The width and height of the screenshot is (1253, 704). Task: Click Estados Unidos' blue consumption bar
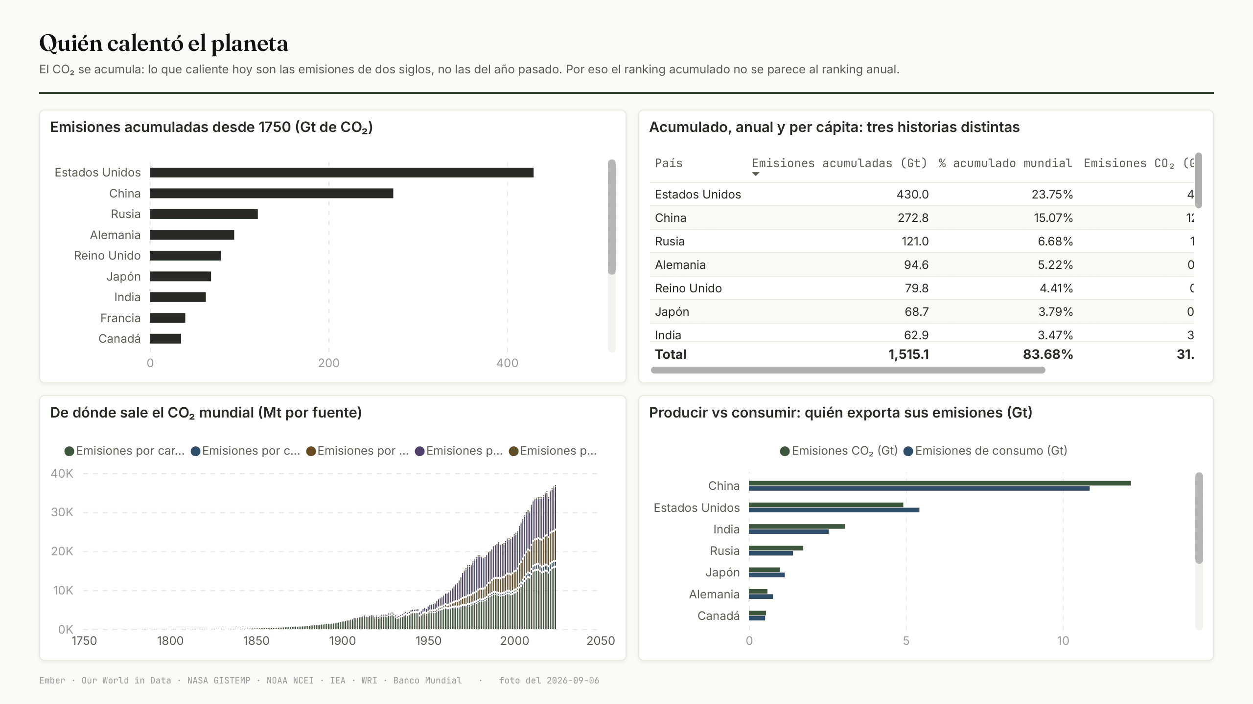(x=834, y=510)
